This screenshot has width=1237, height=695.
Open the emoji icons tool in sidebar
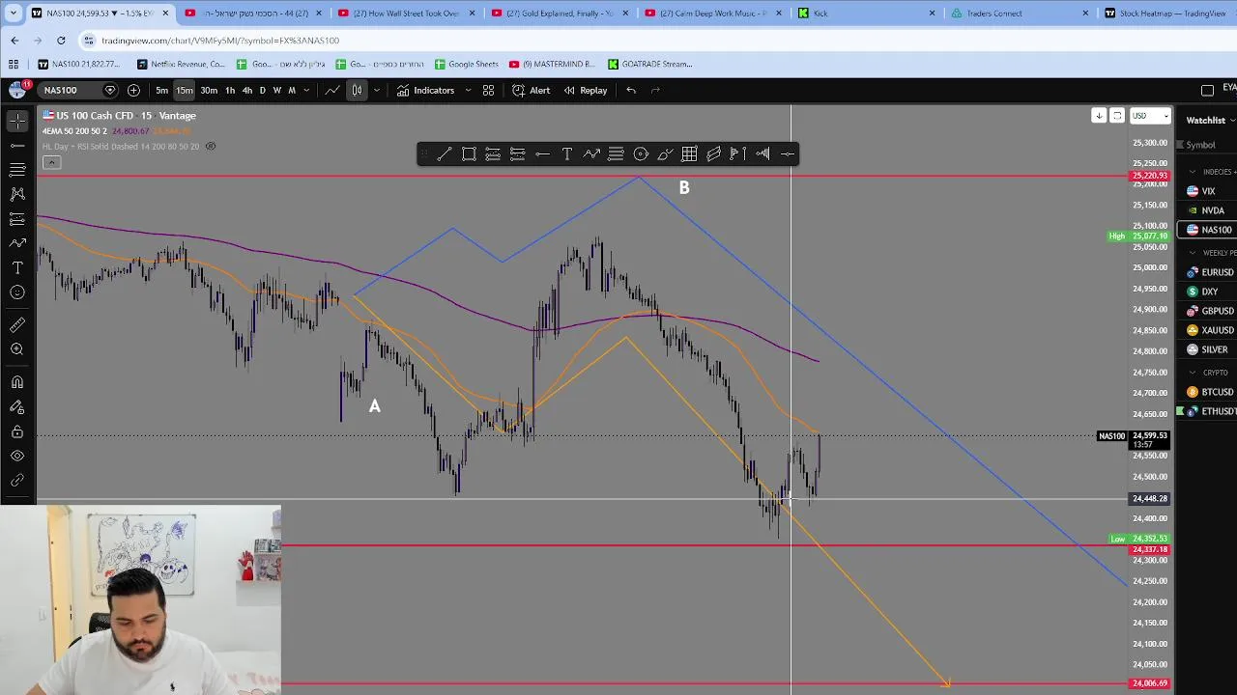(x=17, y=292)
